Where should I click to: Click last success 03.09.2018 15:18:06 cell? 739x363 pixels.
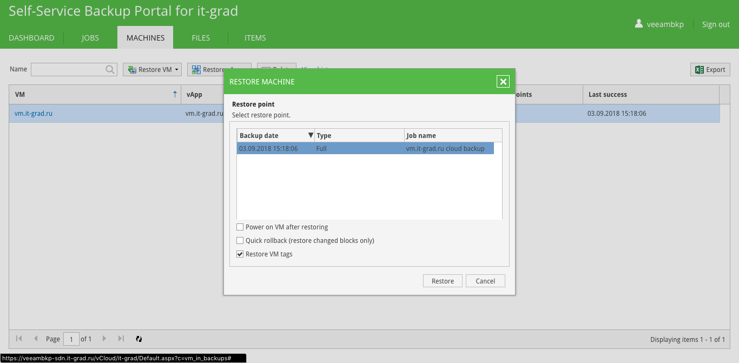click(x=617, y=114)
